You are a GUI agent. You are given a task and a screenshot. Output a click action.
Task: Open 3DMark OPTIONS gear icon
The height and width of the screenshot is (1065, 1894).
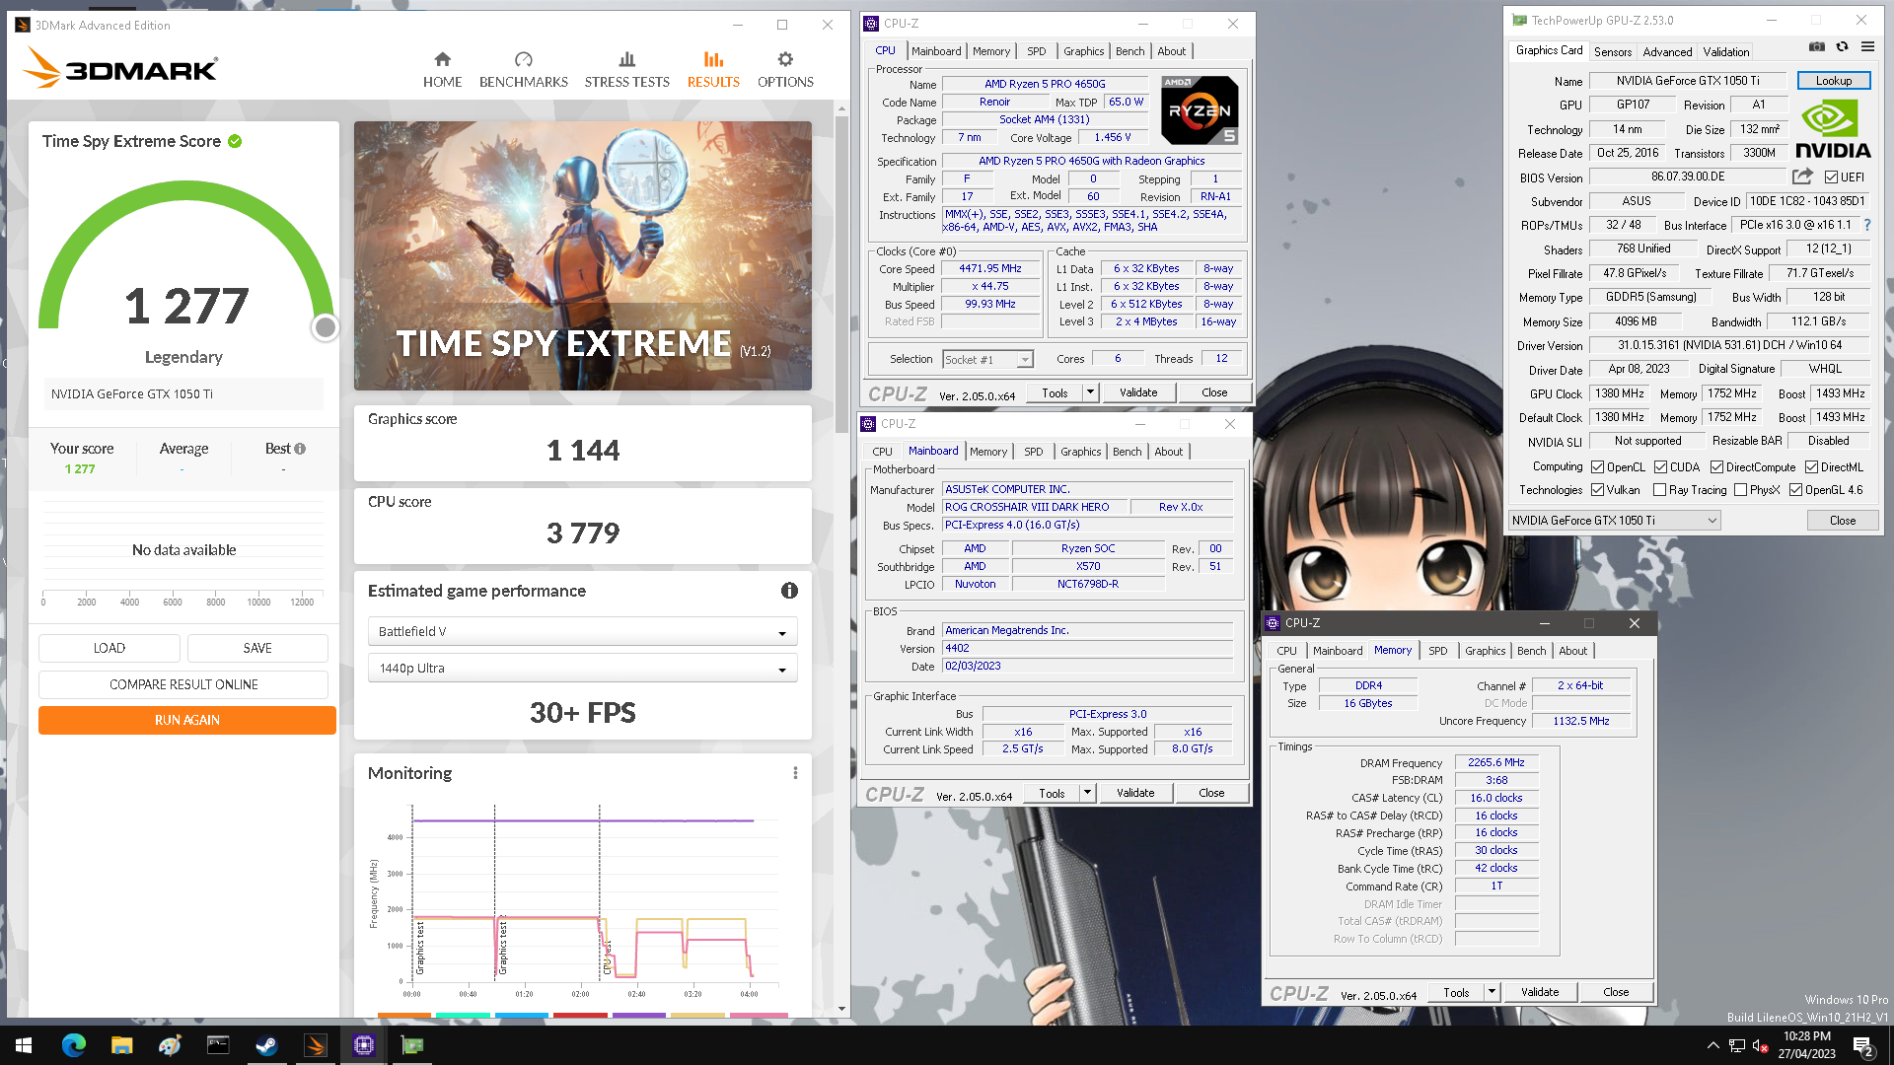785,59
